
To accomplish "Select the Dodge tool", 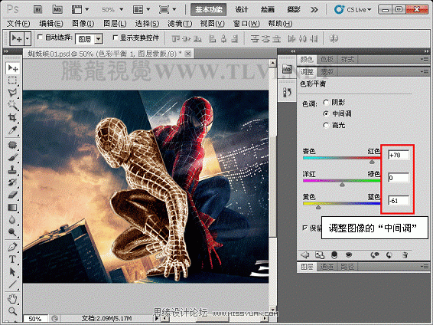I will 12,232.
